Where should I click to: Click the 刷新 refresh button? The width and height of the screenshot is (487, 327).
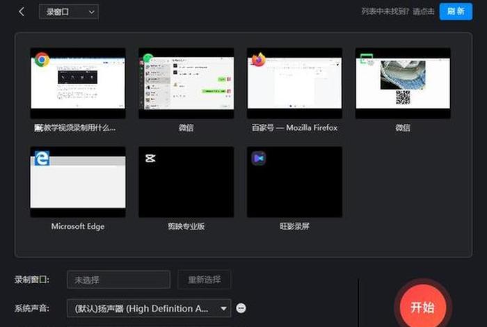(456, 12)
